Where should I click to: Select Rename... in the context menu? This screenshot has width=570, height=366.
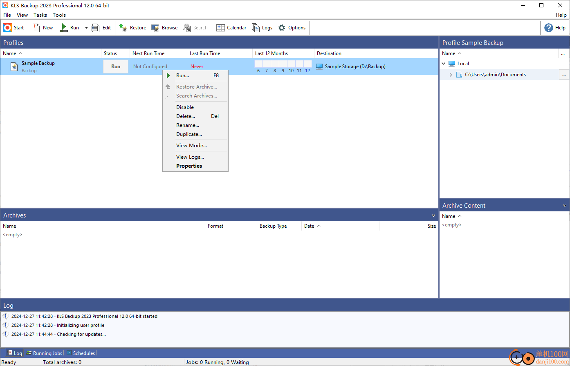point(195,125)
